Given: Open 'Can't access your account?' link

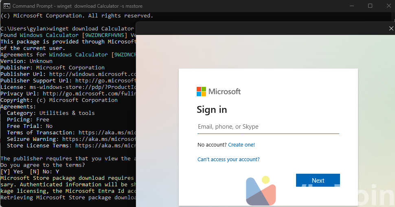Looking at the screenshot, I should 228,160.
